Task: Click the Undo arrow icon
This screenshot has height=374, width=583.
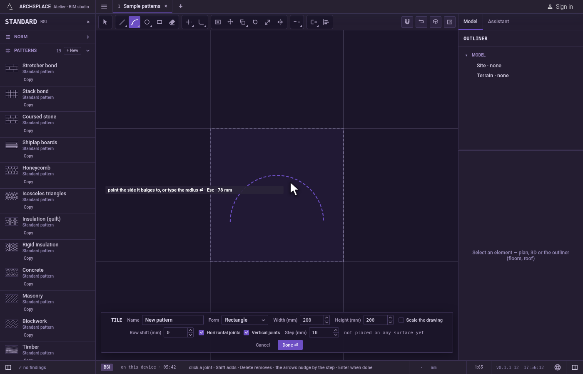Action: [421, 22]
